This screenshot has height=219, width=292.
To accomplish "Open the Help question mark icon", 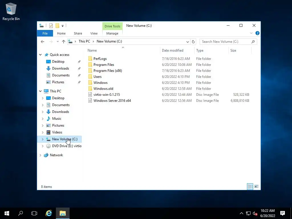I will [x=257, y=33].
